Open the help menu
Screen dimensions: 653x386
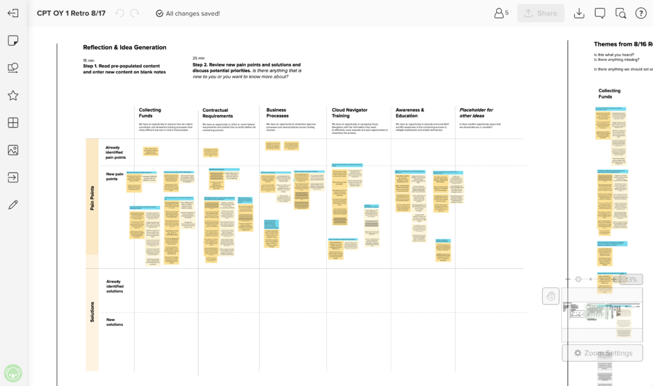pos(641,13)
